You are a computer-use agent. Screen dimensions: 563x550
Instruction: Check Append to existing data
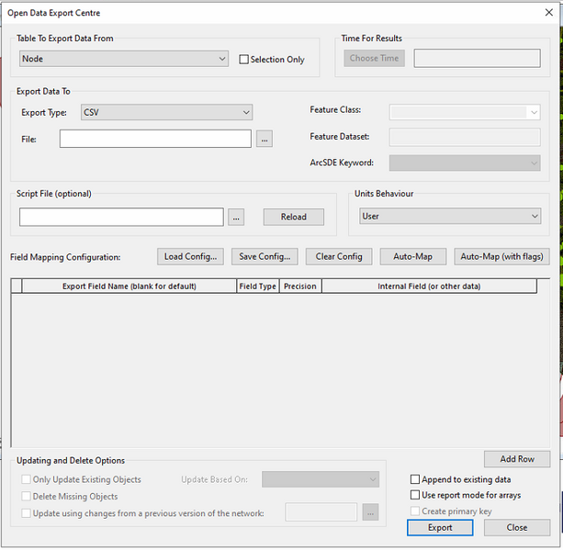(x=415, y=479)
